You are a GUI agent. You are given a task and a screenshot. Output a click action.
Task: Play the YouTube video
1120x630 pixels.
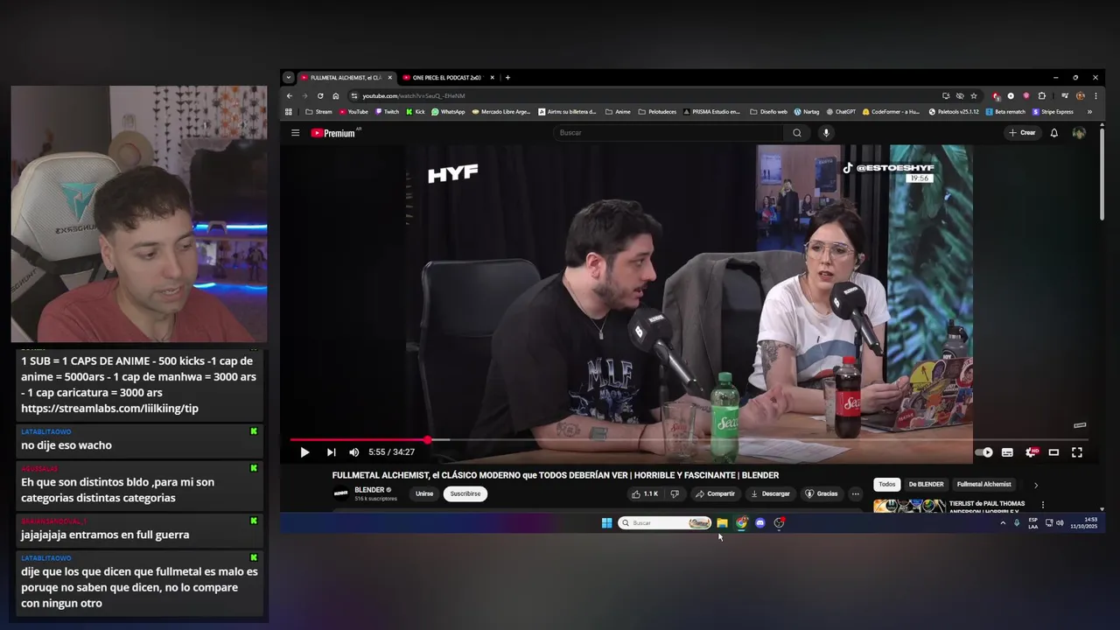pyautogui.click(x=304, y=452)
